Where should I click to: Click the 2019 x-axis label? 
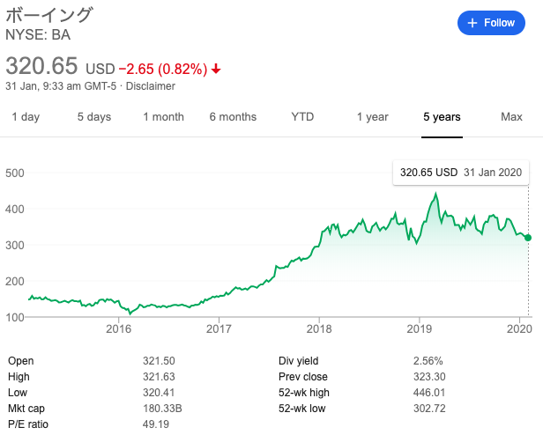tap(420, 328)
